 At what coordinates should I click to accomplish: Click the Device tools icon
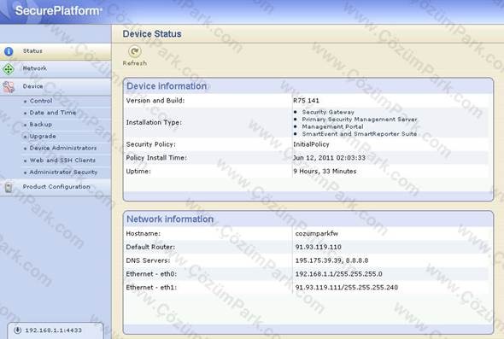pos(9,87)
